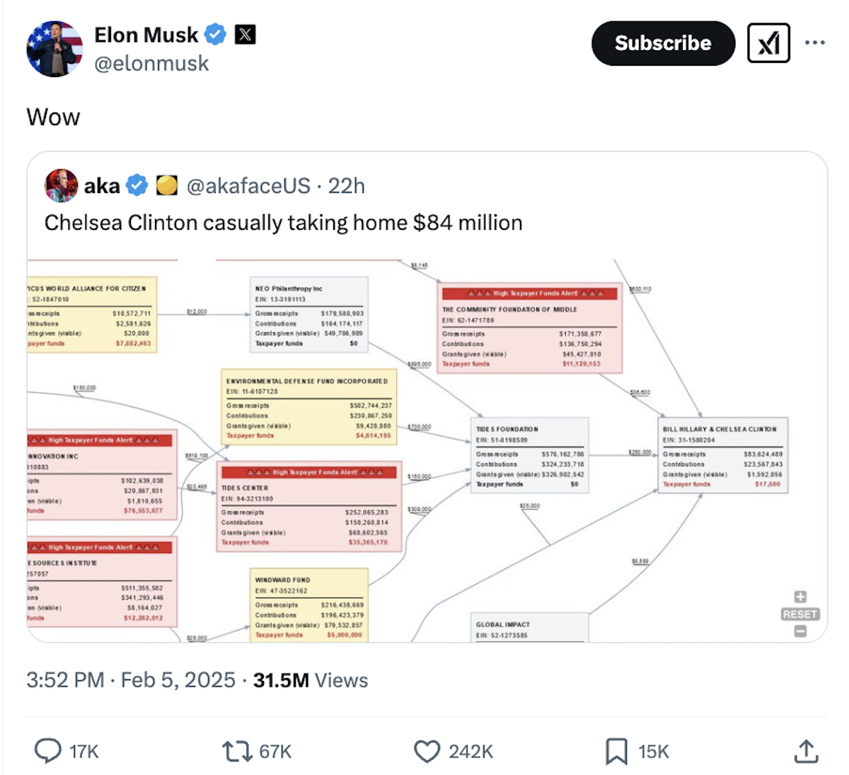Click Elon Musk's blue verified checkmark
This screenshot has width=849, height=775.
[214, 34]
